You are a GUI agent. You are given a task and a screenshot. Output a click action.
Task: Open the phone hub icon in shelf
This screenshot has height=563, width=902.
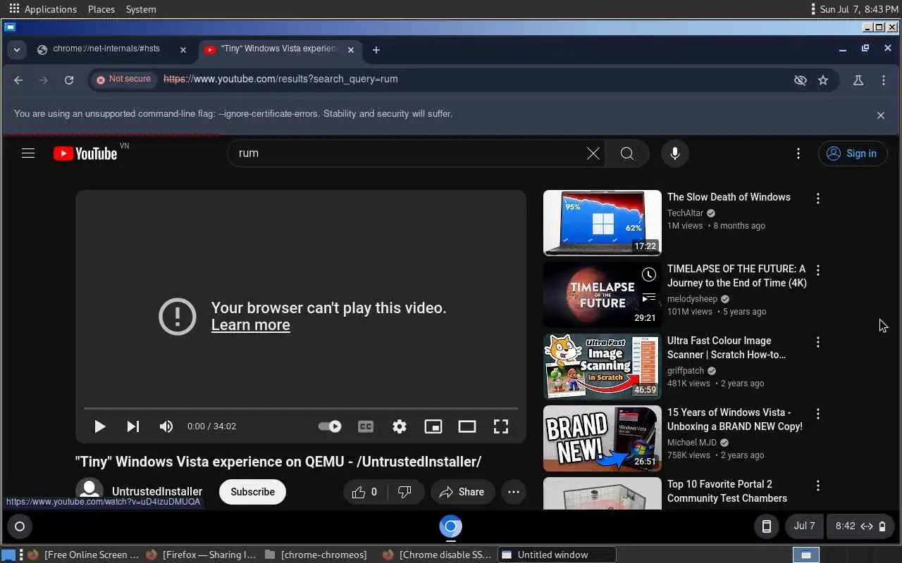coord(767,526)
